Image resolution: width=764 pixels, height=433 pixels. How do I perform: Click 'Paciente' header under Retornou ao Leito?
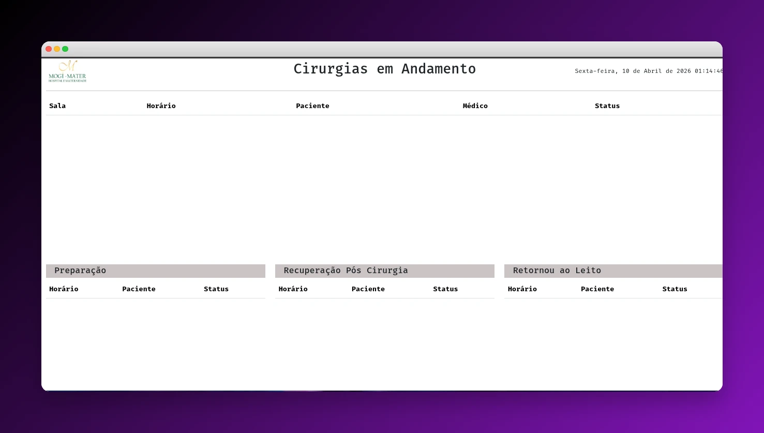point(597,289)
